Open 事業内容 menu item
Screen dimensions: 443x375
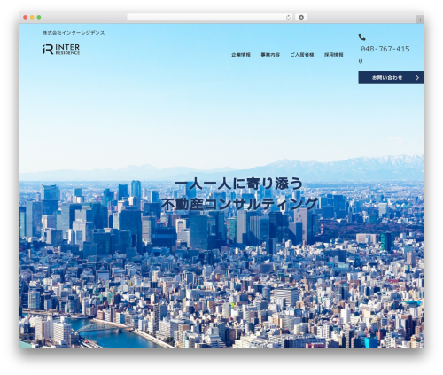pyautogui.click(x=270, y=55)
